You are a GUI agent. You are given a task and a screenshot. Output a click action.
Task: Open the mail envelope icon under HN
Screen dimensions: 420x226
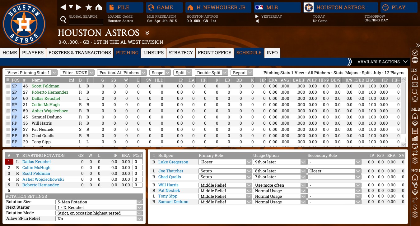tap(415, 84)
